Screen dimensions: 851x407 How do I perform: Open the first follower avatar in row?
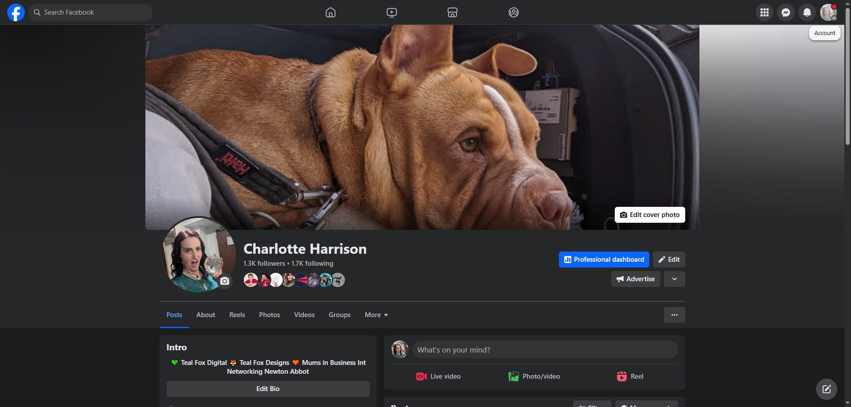251,280
